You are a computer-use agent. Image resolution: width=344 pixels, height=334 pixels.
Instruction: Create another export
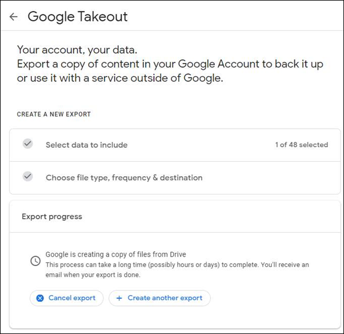click(159, 298)
